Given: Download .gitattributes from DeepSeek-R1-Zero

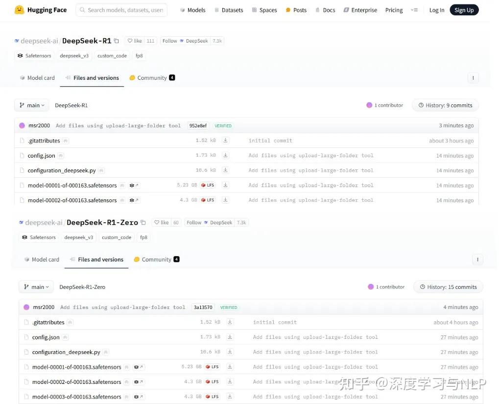Looking at the screenshot, I should point(230,322).
